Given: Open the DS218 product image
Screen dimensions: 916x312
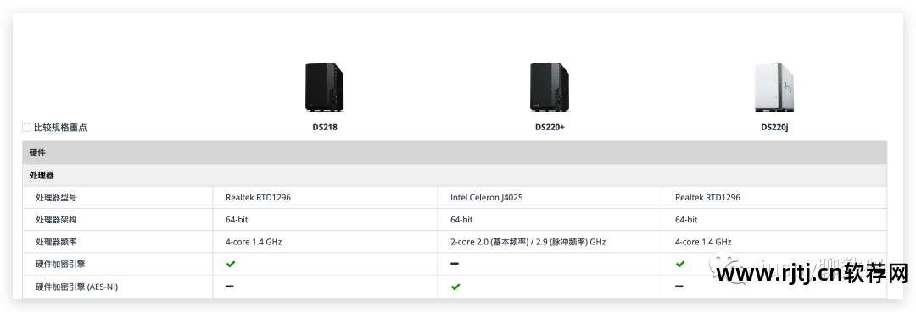Looking at the screenshot, I should pos(324,87).
